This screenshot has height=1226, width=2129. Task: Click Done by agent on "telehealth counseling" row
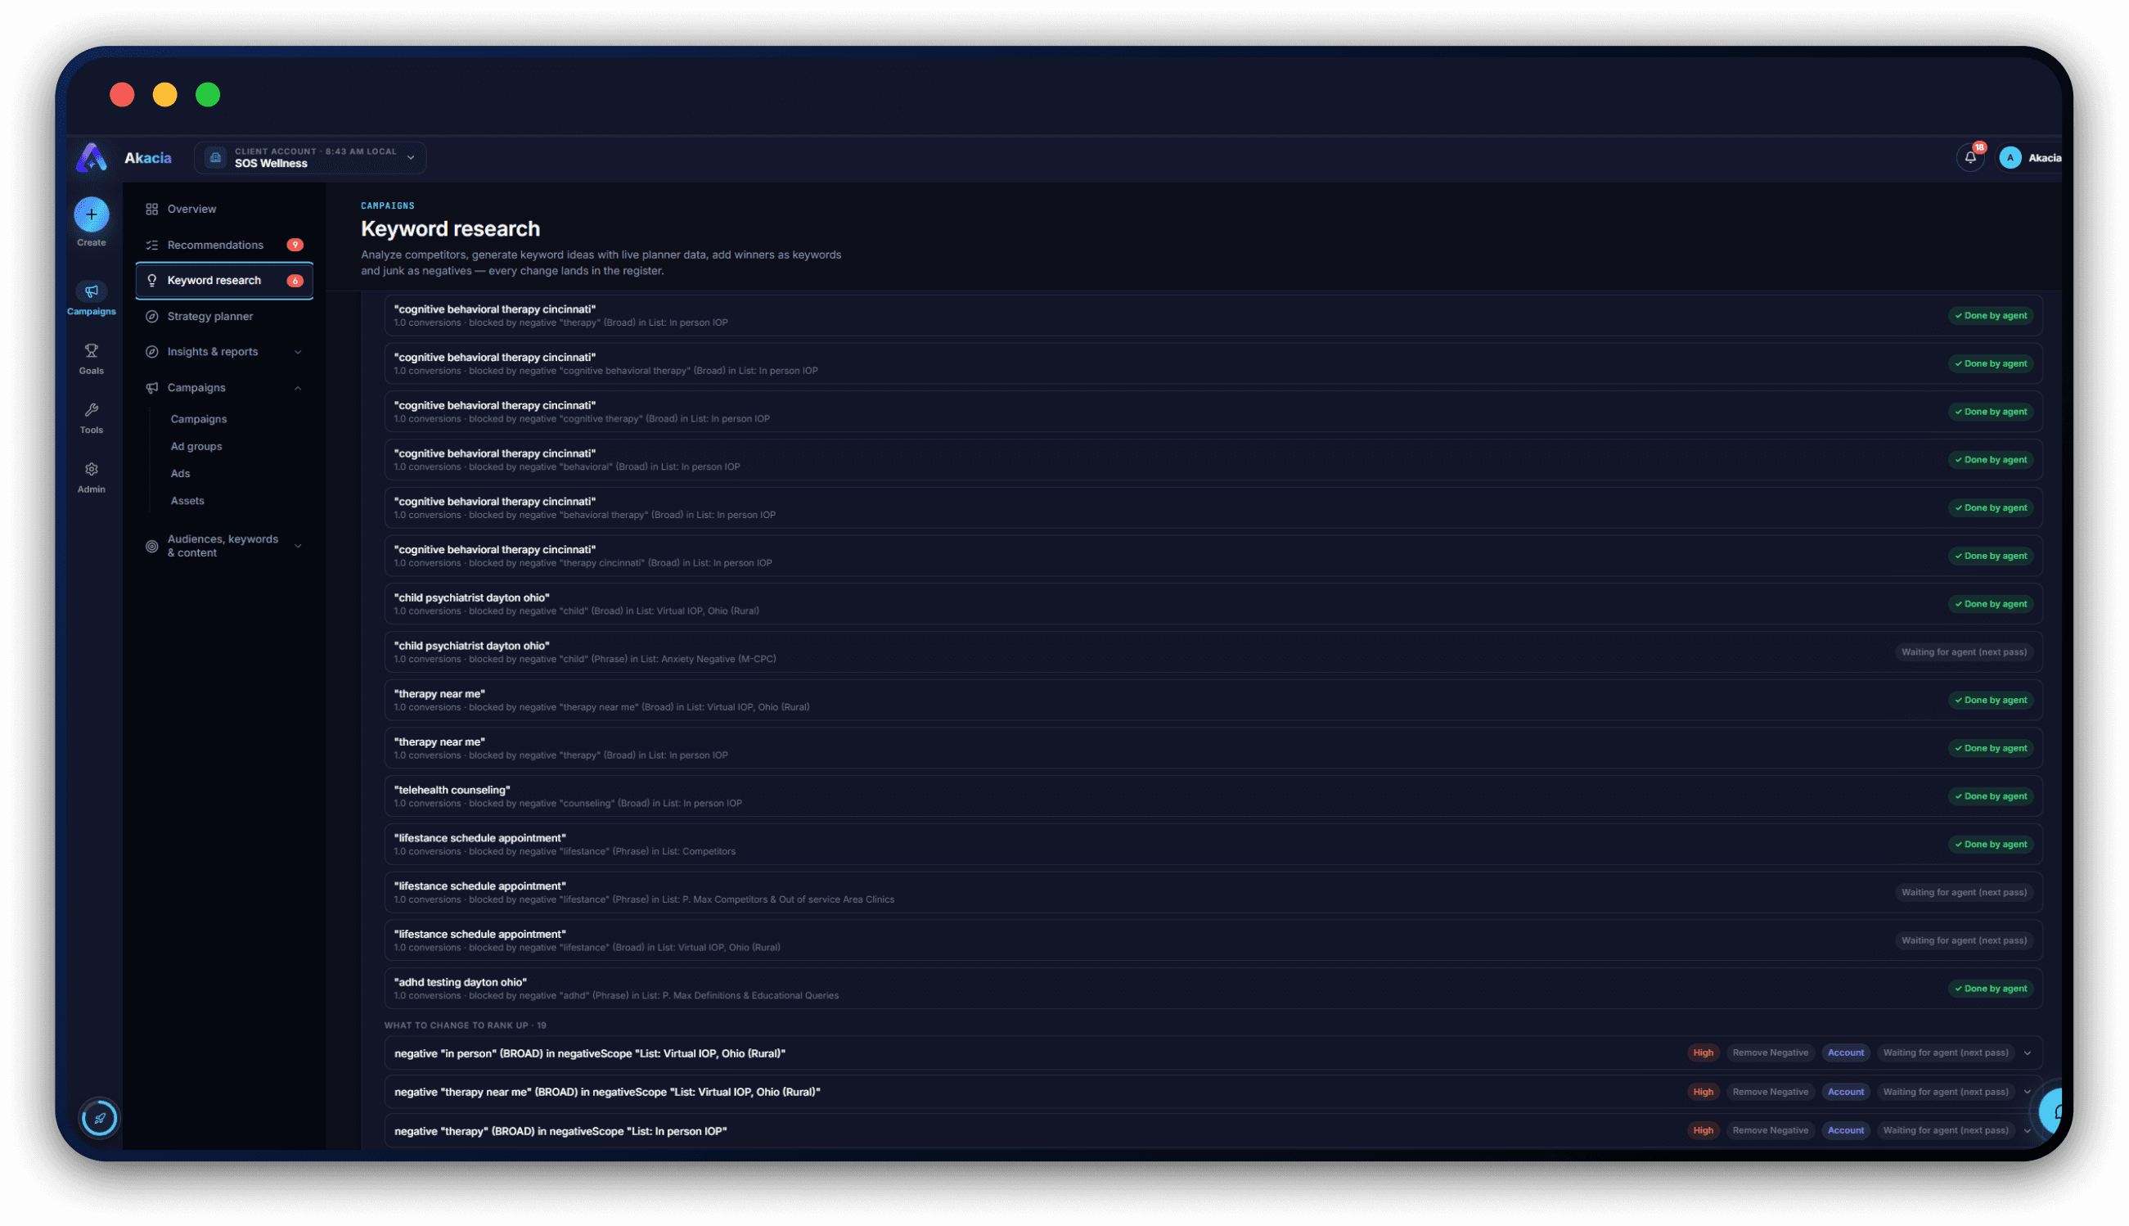point(1990,796)
